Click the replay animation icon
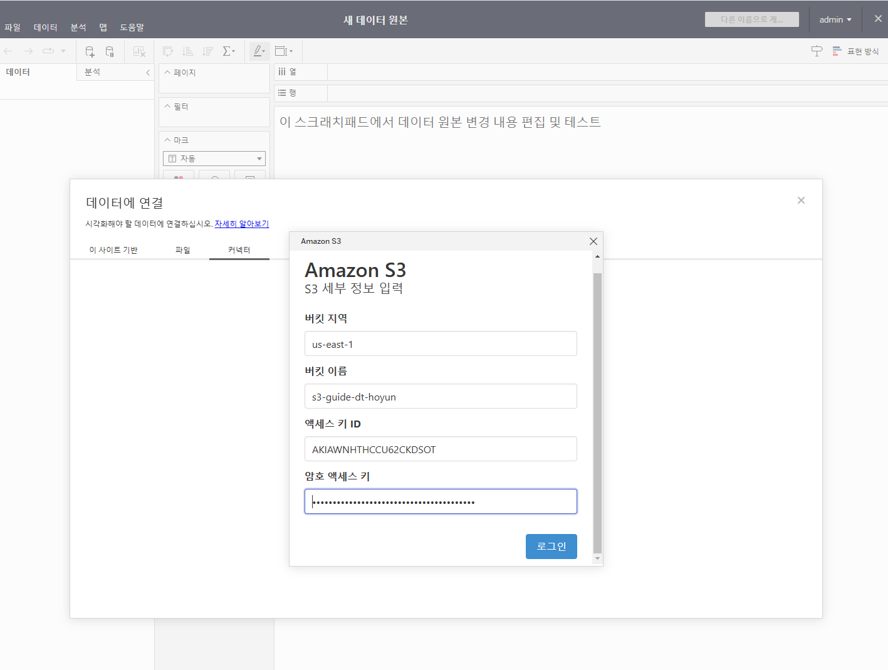 coord(48,51)
